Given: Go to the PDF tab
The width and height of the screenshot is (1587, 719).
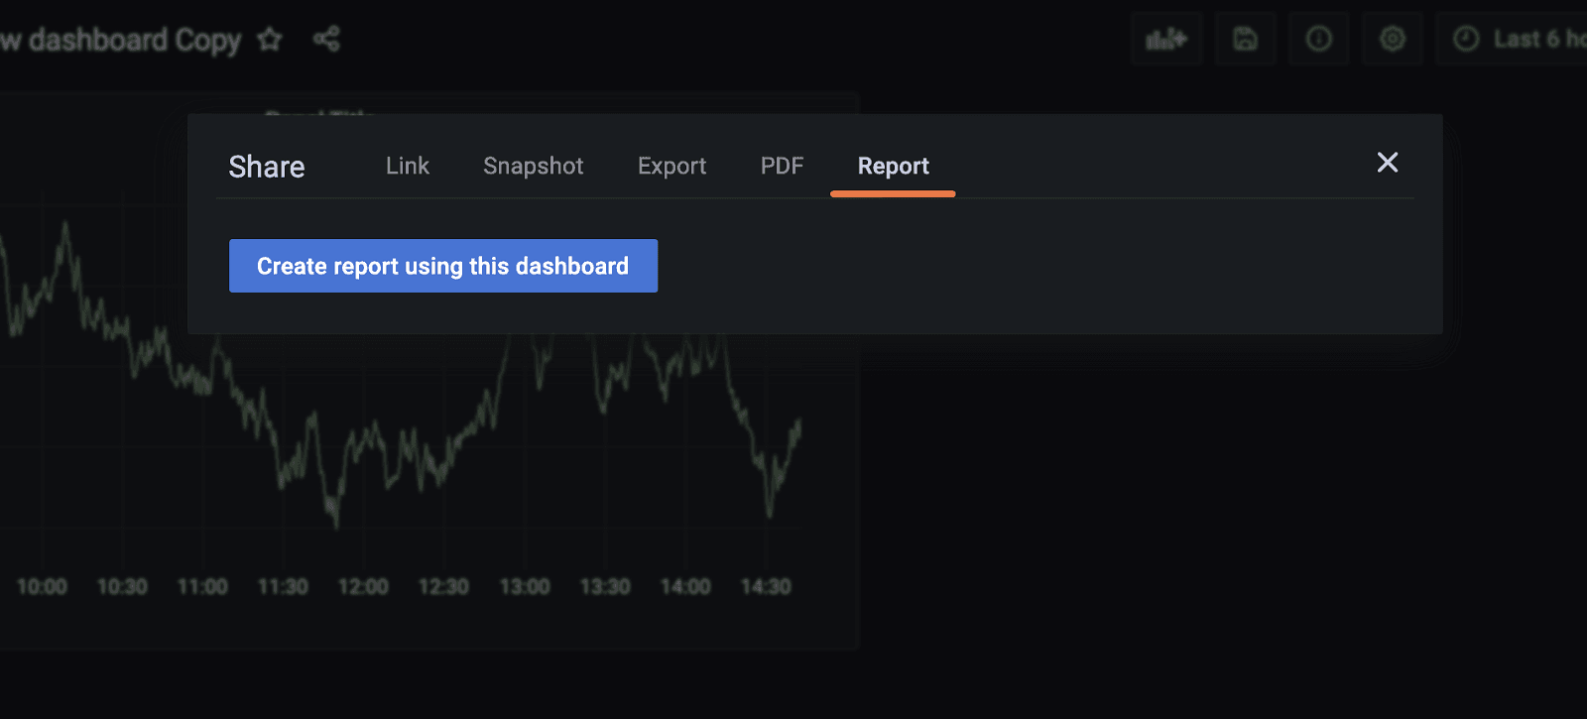Looking at the screenshot, I should click(782, 166).
